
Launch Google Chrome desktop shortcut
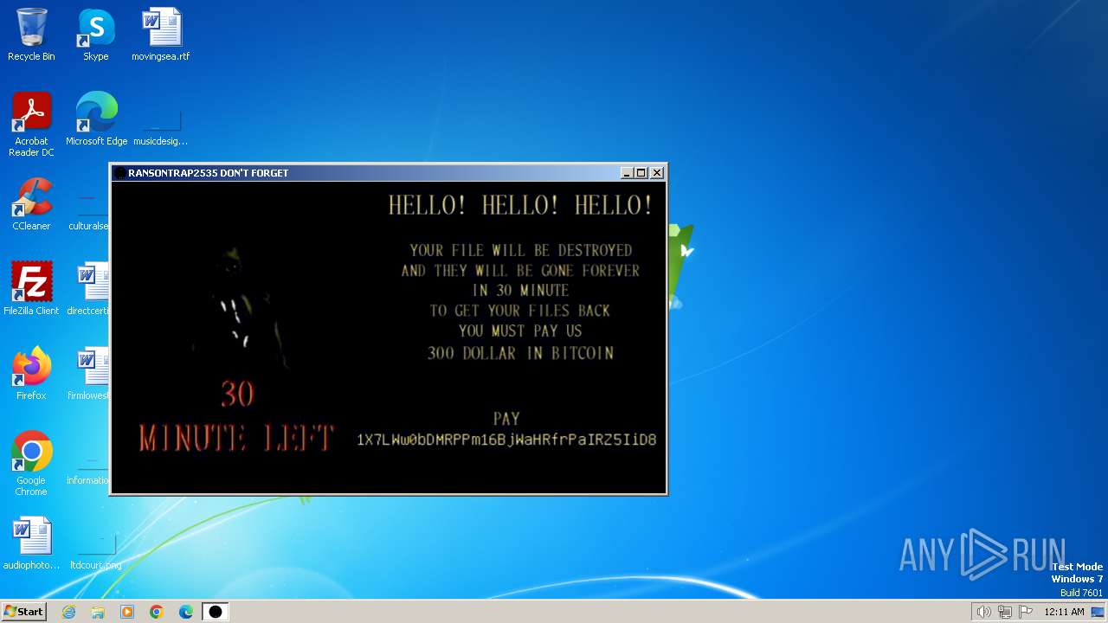(31, 464)
